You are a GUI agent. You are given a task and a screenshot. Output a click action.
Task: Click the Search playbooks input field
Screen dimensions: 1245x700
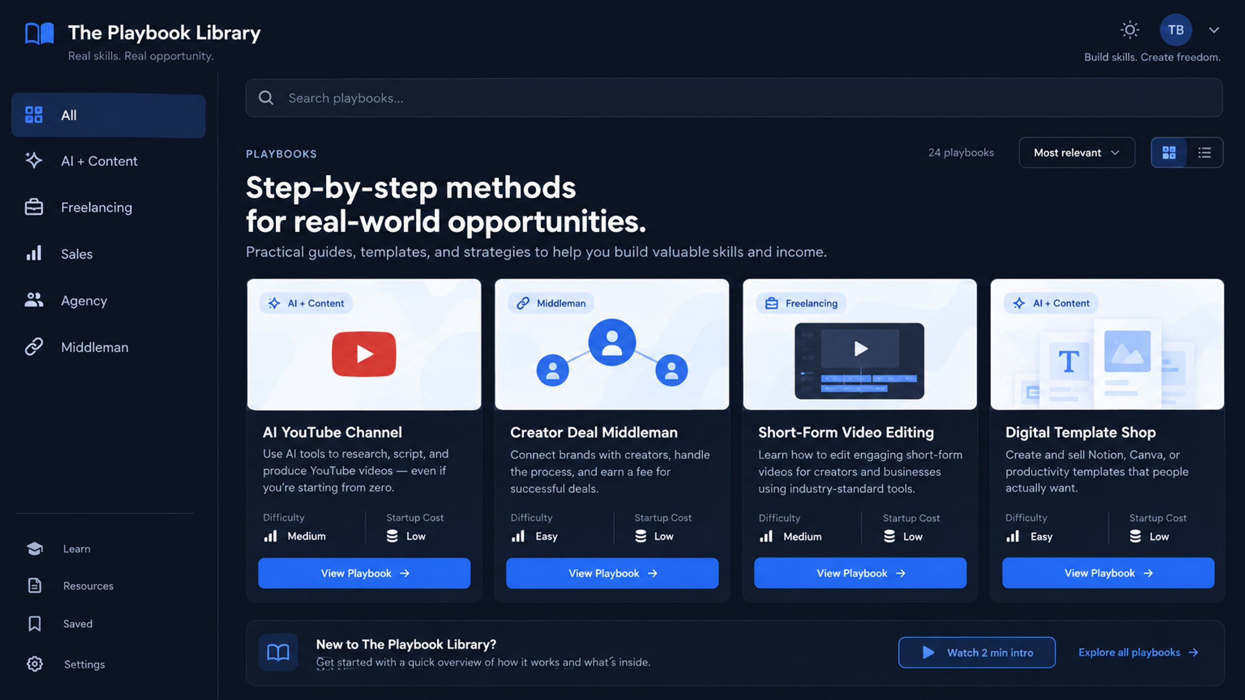[734, 98]
